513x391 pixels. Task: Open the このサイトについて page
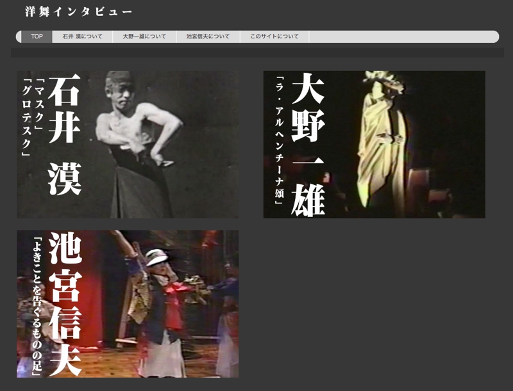[x=274, y=36]
